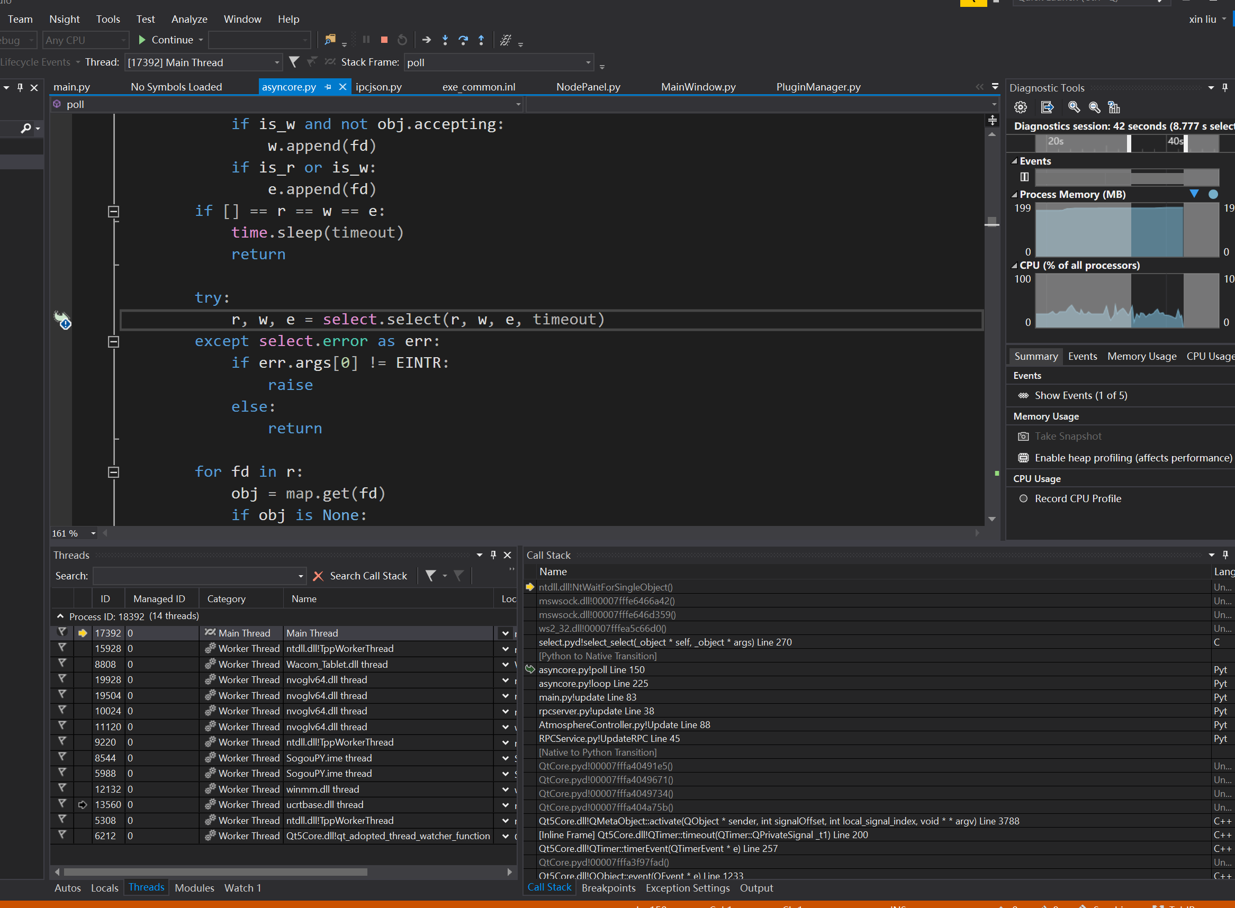This screenshot has height=908, width=1235.
Task: Click the red X clear search icon in Threads
Action: [318, 576]
